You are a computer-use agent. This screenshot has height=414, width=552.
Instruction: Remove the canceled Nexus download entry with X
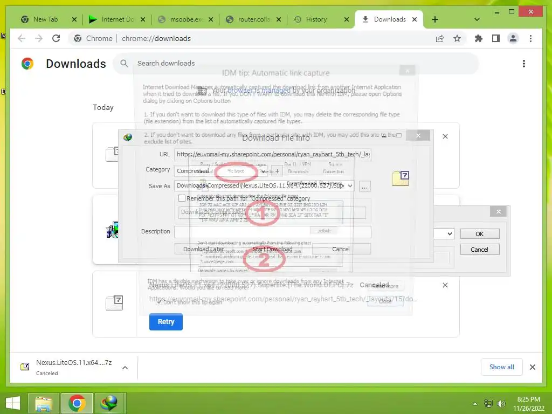click(445, 285)
